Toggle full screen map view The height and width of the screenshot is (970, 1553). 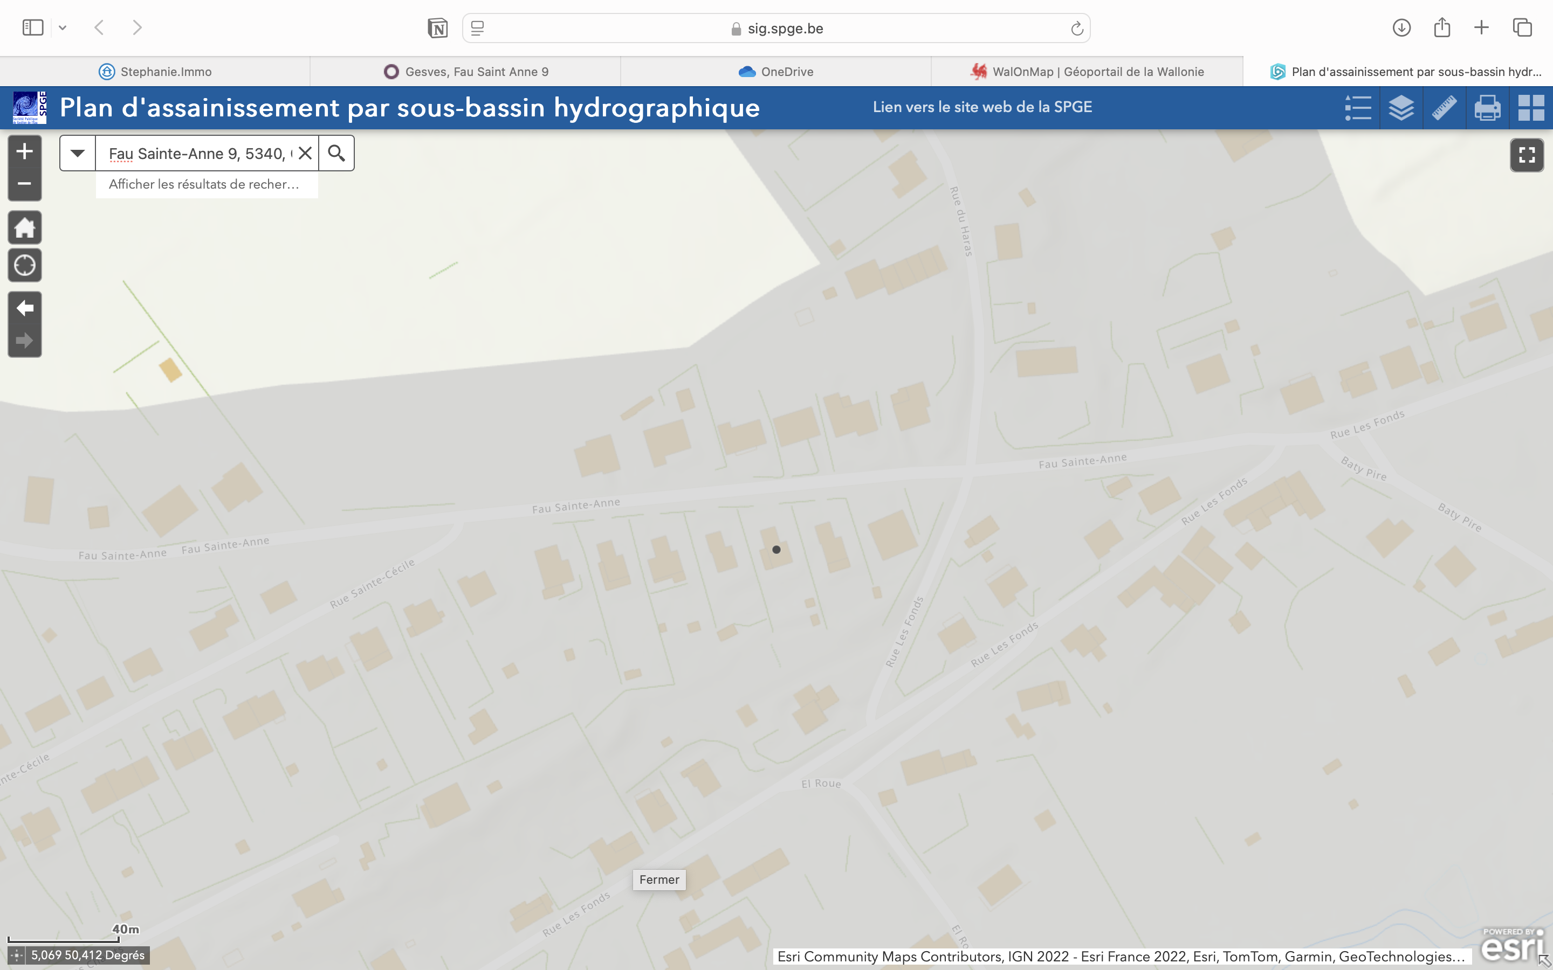[x=1526, y=155]
